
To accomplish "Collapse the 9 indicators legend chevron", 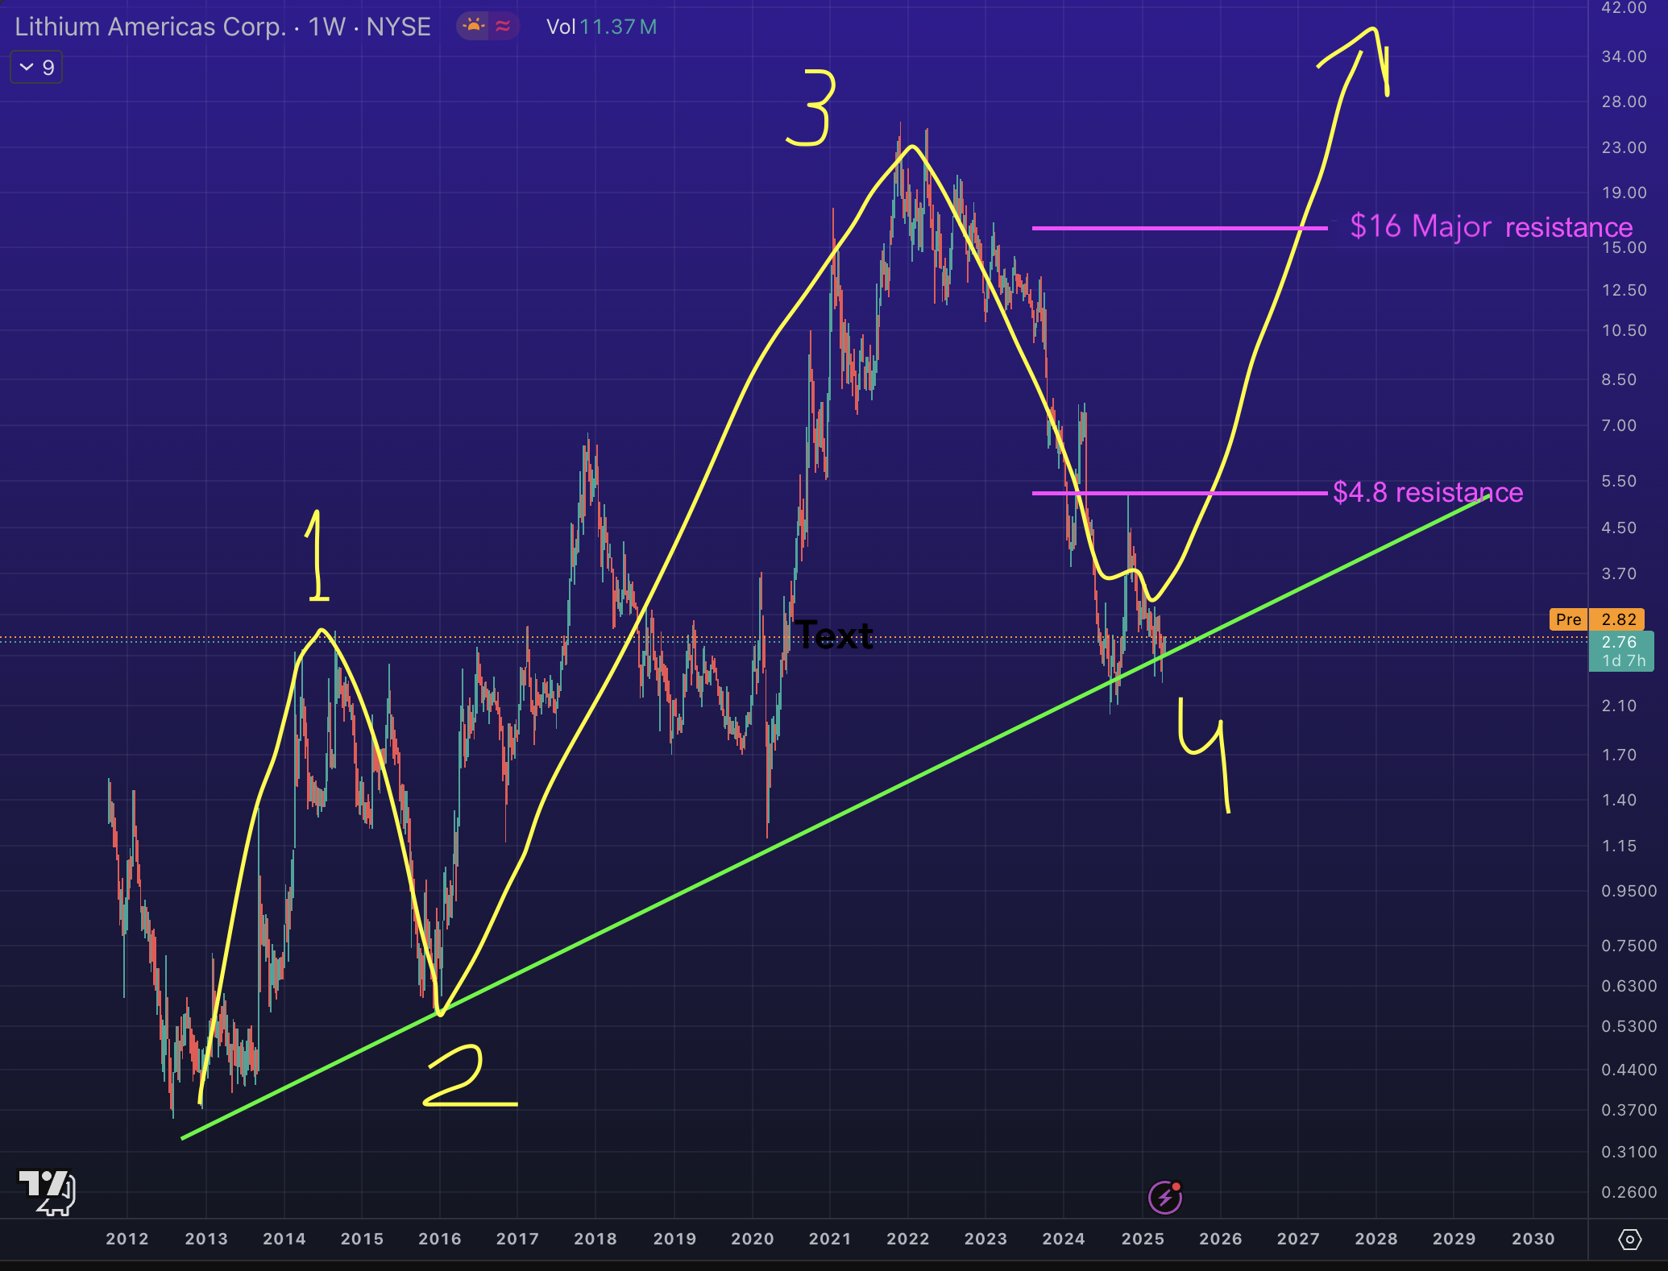I will tap(27, 68).
